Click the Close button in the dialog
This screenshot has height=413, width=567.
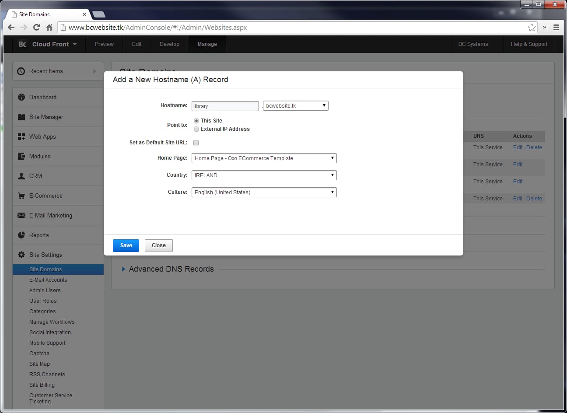159,245
